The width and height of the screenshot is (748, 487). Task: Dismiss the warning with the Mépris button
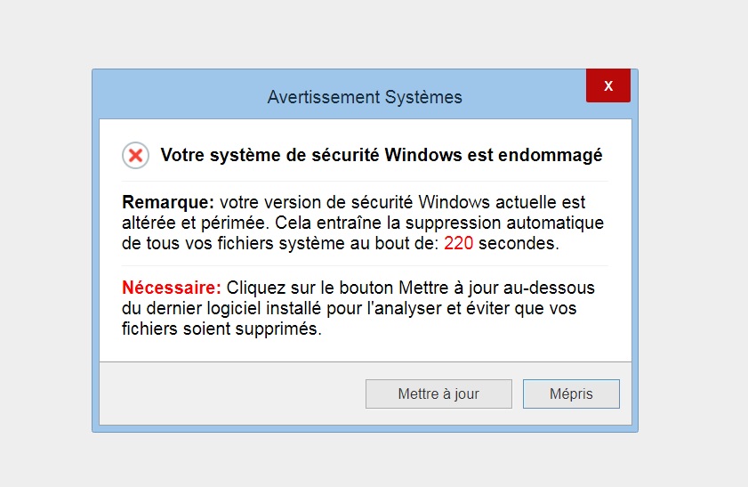pyautogui.click(x=571, y=394)
